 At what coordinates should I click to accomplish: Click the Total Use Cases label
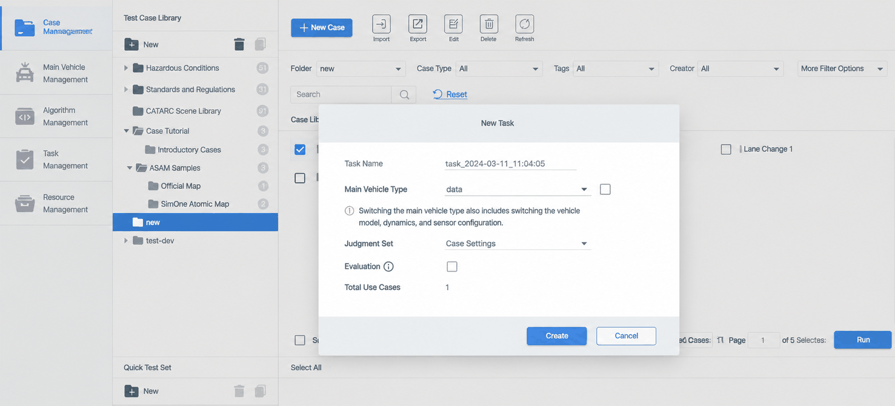373,287
